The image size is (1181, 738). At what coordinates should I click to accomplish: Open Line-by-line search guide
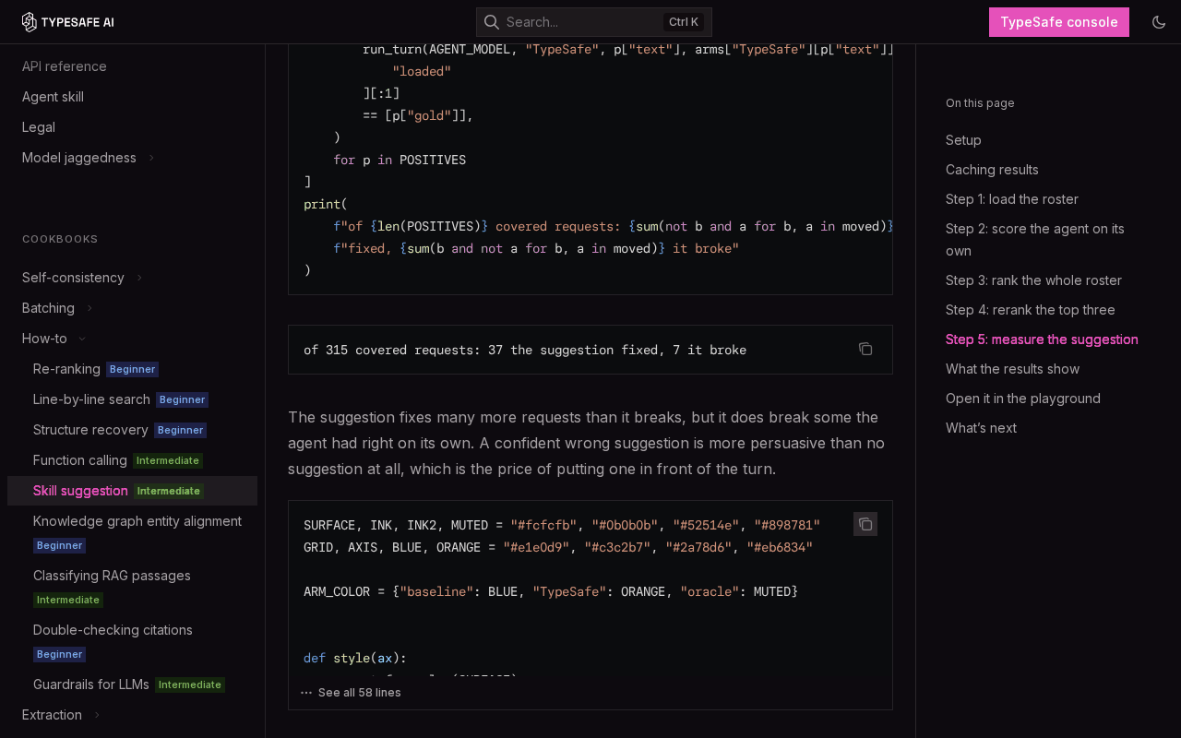click(x=91, y=399)
